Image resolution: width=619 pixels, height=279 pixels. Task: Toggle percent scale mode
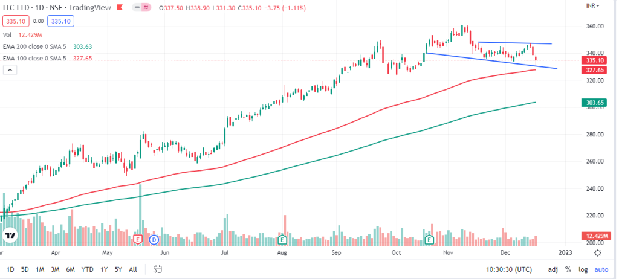point(568,269)
